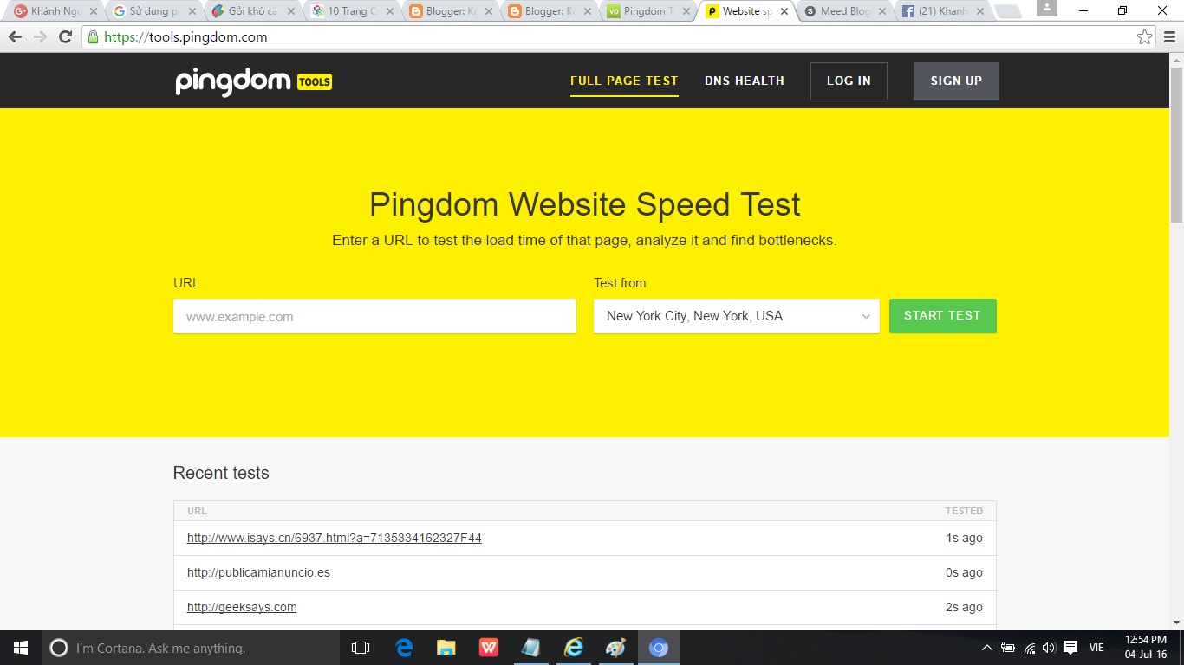Switch to the 10 Trang tab

(x=352, y=11)
